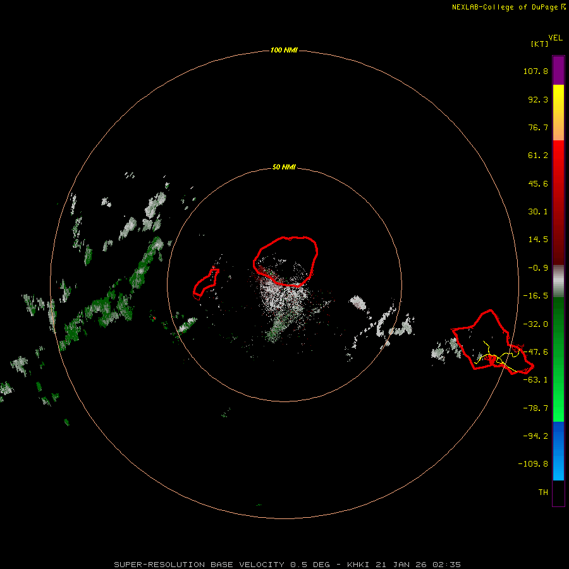
Task: Click the NEXLAB-College of DuPage credit text
Action: click(508, 7)
